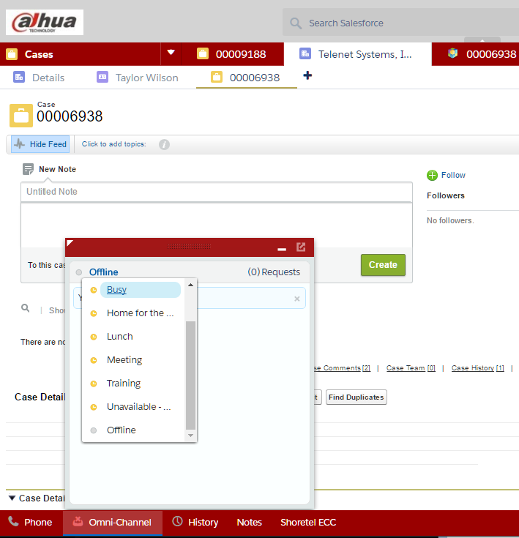Click the 'No followers.' text
519x538 pixels.
450,220
